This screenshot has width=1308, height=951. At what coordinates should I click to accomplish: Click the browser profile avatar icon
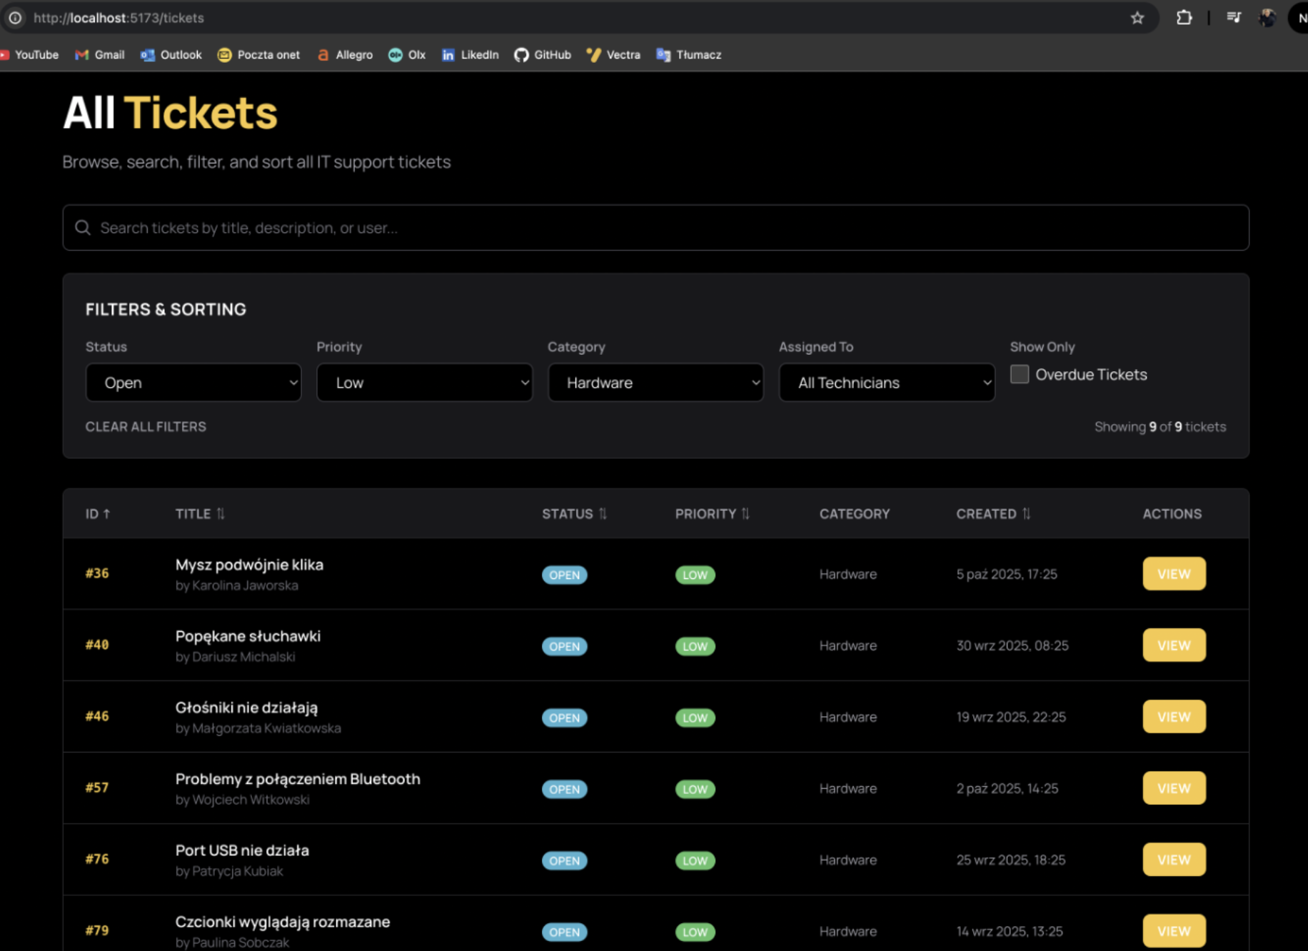tap(1267, 18)
